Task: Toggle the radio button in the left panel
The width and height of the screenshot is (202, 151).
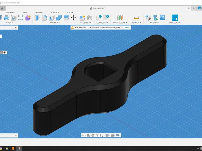Action: point(5,53)
